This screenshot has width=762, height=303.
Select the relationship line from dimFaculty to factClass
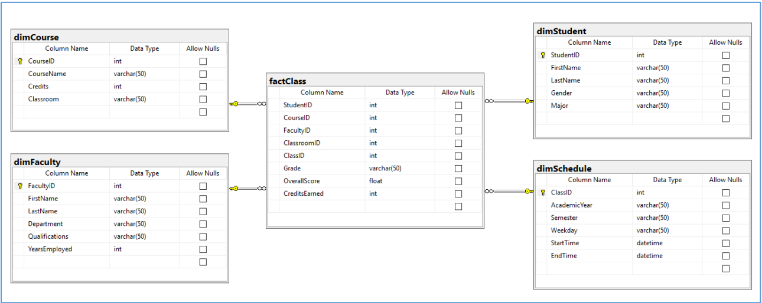248,189
